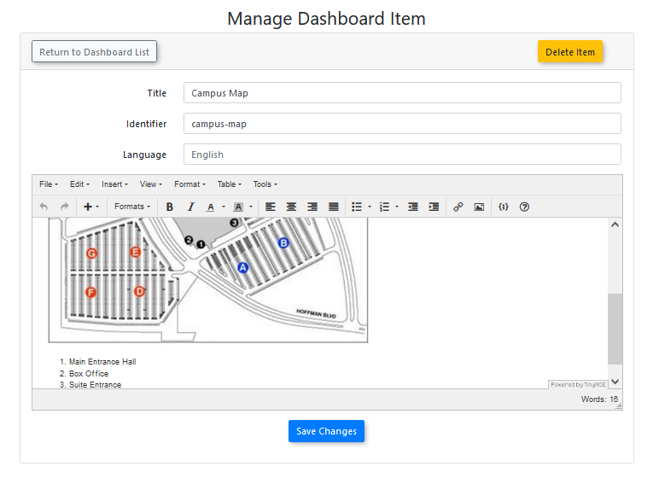This screenshot has height=490, width=659.
Task: Open the bullet list style dropdown
Action: click(370, 207)
